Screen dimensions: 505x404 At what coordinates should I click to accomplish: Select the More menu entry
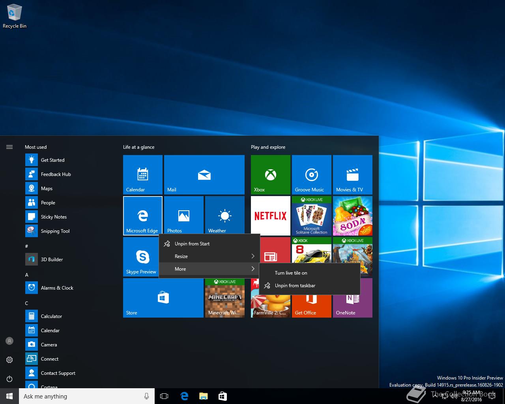(209, 269)
